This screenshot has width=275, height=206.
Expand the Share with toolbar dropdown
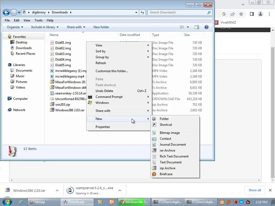coord(76,27)
